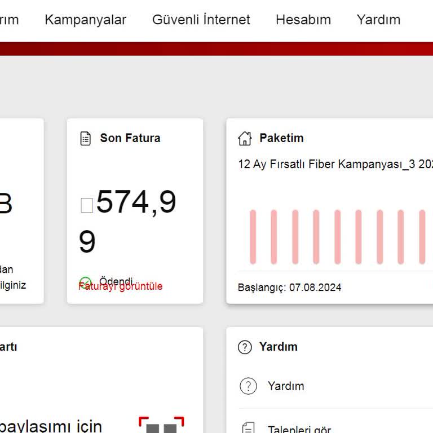Click the Ödendi status text
The image size is (433, 433).
pos(116,281)
